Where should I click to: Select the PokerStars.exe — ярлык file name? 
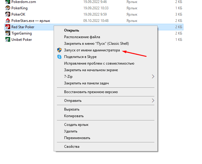coord(31,21)
